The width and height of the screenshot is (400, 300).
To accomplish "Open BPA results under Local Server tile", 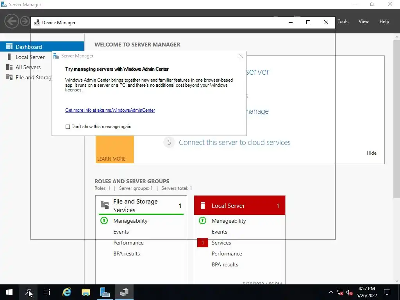I will point(225,265).
